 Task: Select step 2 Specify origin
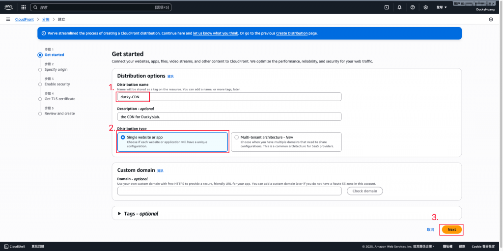pos(56,70)
